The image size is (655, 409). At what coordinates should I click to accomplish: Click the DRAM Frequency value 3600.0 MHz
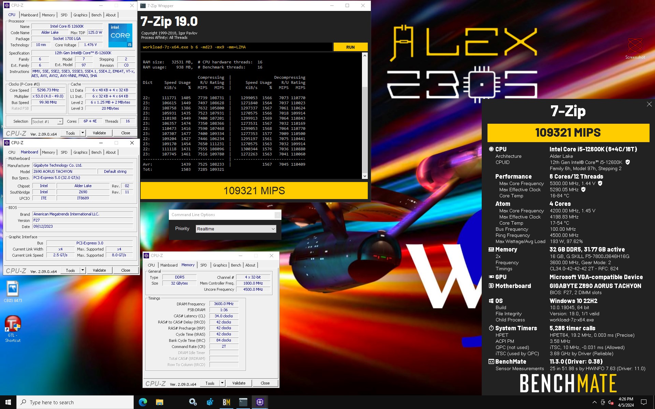224,304
